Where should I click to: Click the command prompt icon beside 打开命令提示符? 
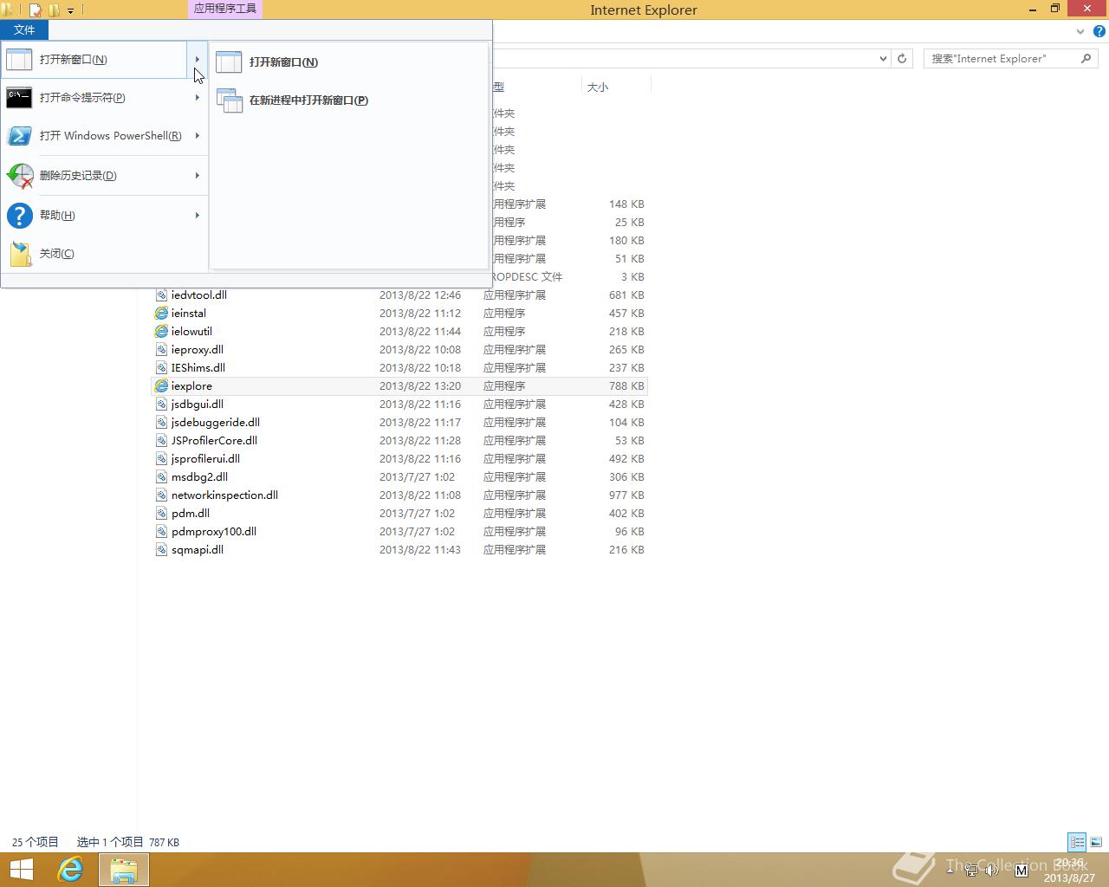tap(19, 98)
